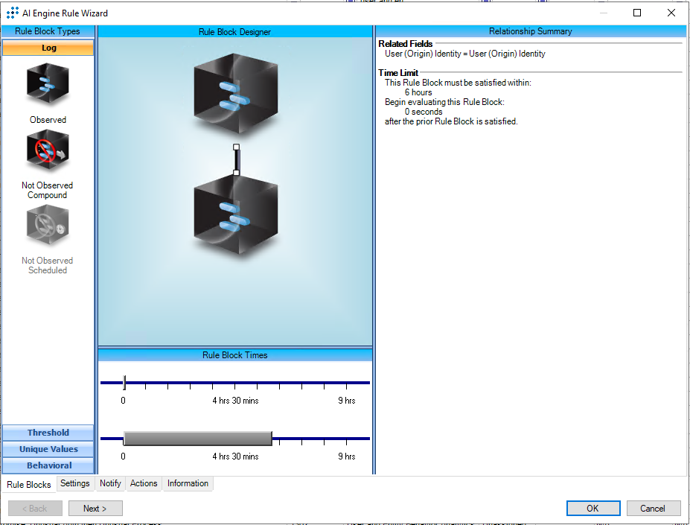
Task: Expand the Behavioral rule block section
Action: pos(48,465)
